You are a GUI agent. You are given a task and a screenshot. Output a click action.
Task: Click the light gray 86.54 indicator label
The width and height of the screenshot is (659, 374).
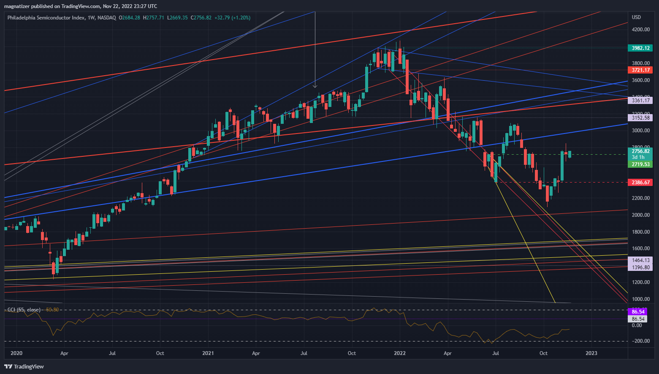(638, 319)
